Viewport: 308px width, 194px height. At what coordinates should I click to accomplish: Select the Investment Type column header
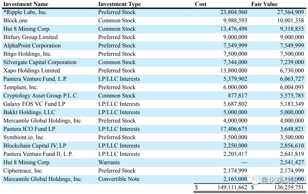click(120, 4)
